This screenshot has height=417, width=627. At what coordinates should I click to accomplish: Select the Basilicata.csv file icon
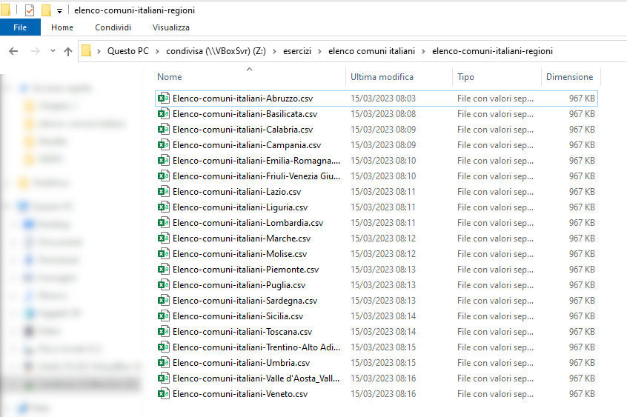tap(163, 113)
